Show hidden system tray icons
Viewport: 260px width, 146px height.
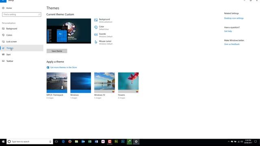(228, 142)
